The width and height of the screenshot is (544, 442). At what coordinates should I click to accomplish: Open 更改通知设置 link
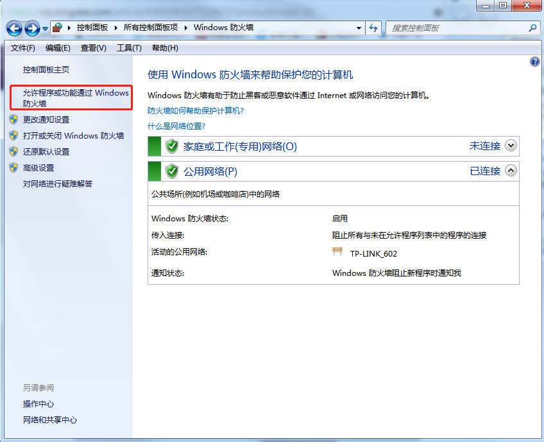pyautogui.click(x=46, y=120)
